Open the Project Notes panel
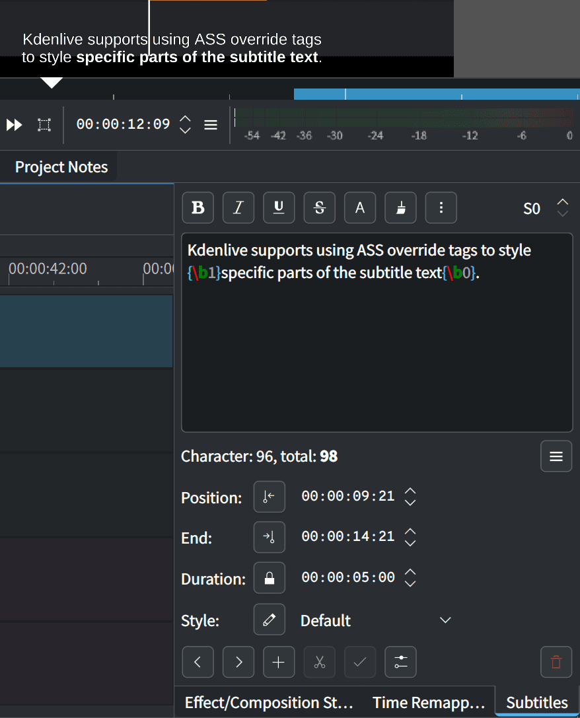This screenshot has height=718, width=580. [60, 166]
